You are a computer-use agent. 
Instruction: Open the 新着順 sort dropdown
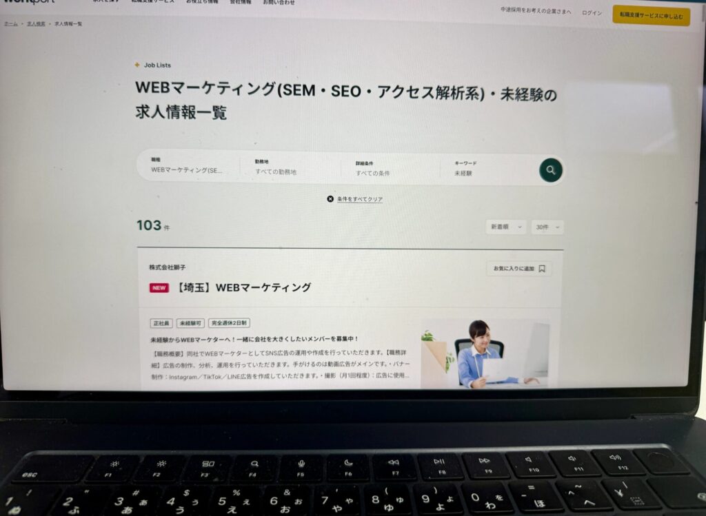(x=505, y=227)
